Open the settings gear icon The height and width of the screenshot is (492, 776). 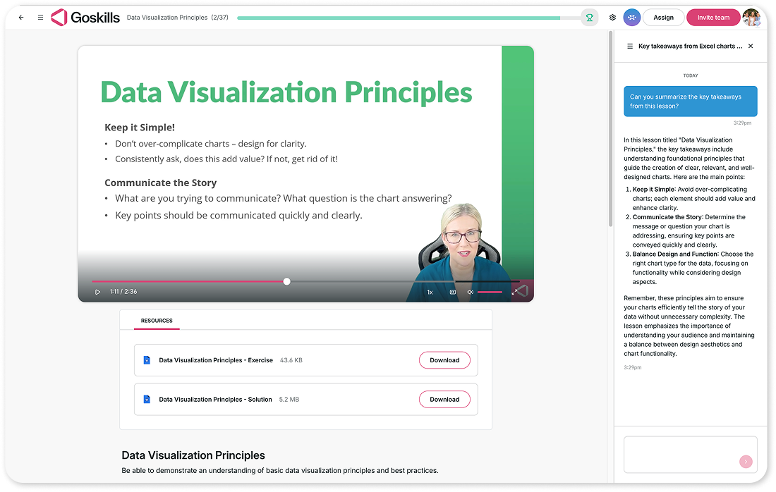pos(612,18)
